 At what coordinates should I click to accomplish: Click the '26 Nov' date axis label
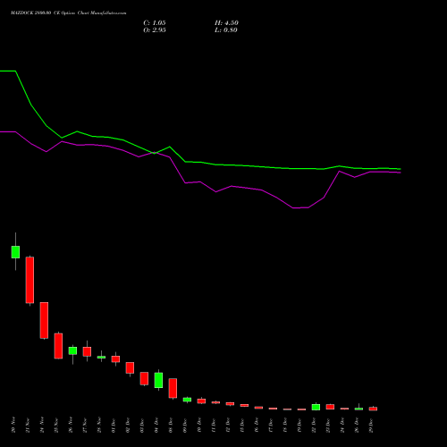[x=71, y=425]
